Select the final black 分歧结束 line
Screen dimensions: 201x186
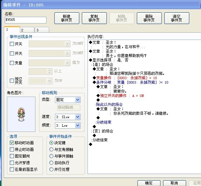pyautogui.click(x=100, y=140)
